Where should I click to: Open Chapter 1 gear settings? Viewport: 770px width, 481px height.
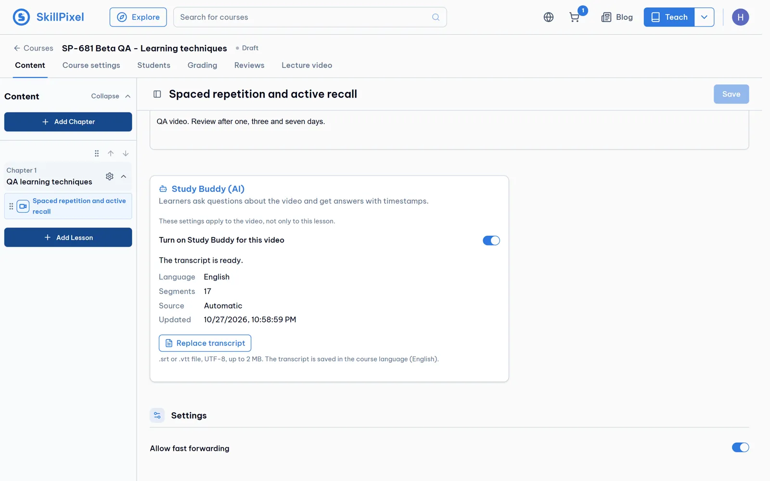coord(110,177)
